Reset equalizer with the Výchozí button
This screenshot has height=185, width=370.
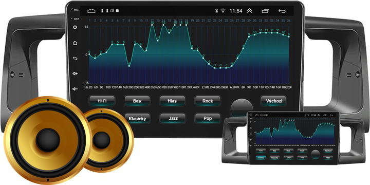(273, 101)
